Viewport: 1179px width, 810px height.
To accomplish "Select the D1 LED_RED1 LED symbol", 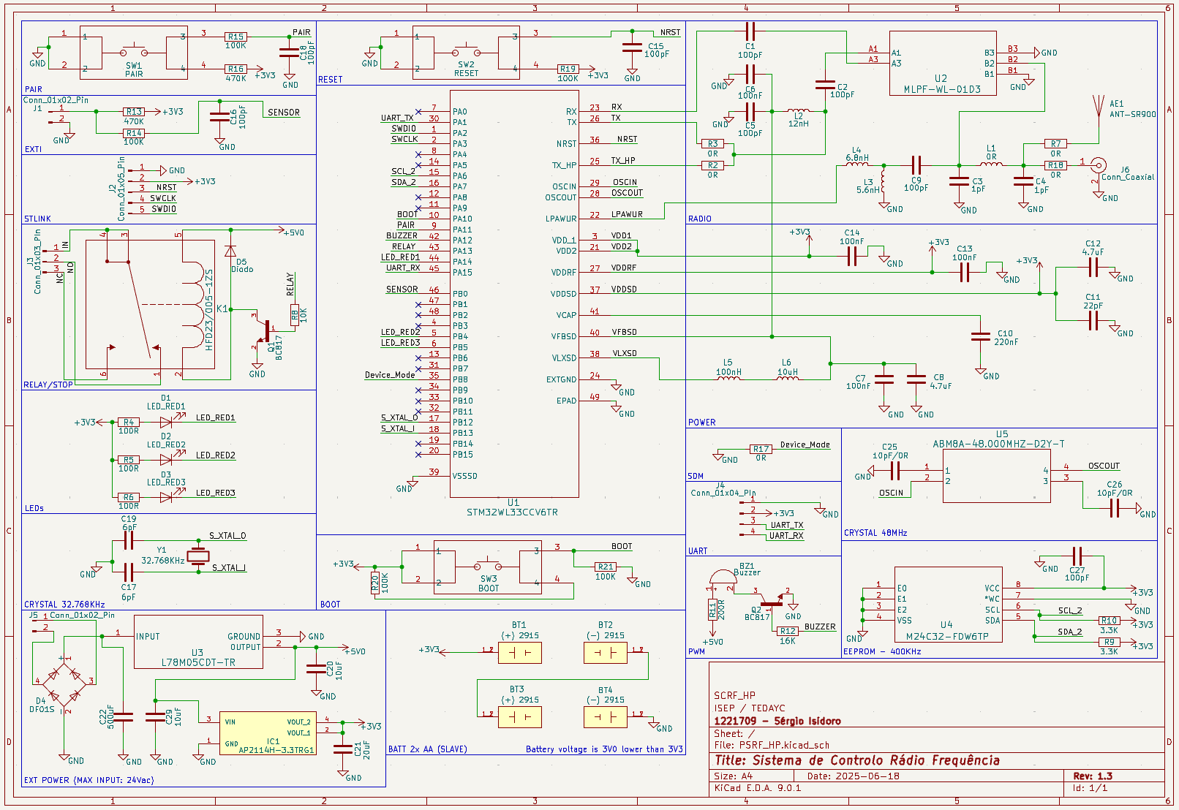I will coord(167,423).
